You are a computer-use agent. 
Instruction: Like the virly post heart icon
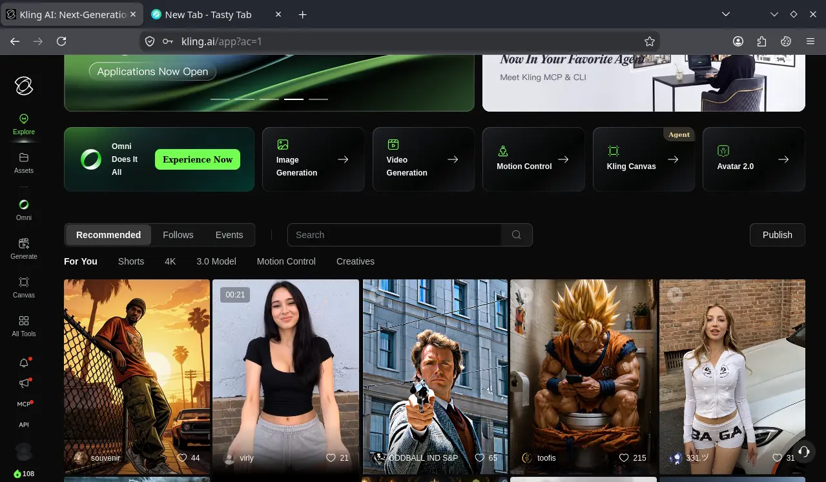coord(331,457)
